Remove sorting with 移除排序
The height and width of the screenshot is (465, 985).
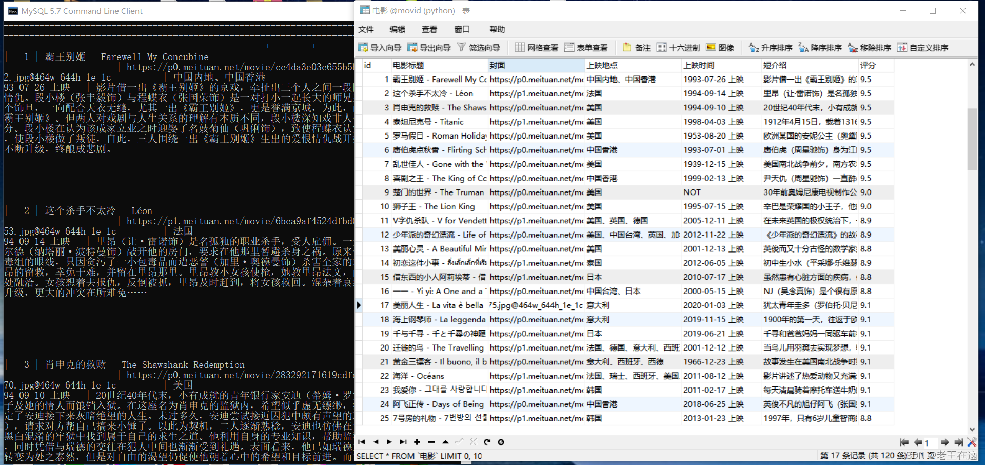point(870,48)
